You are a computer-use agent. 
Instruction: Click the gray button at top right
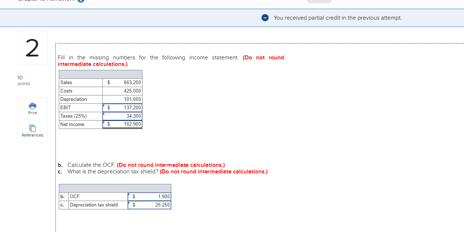point(319,1)
